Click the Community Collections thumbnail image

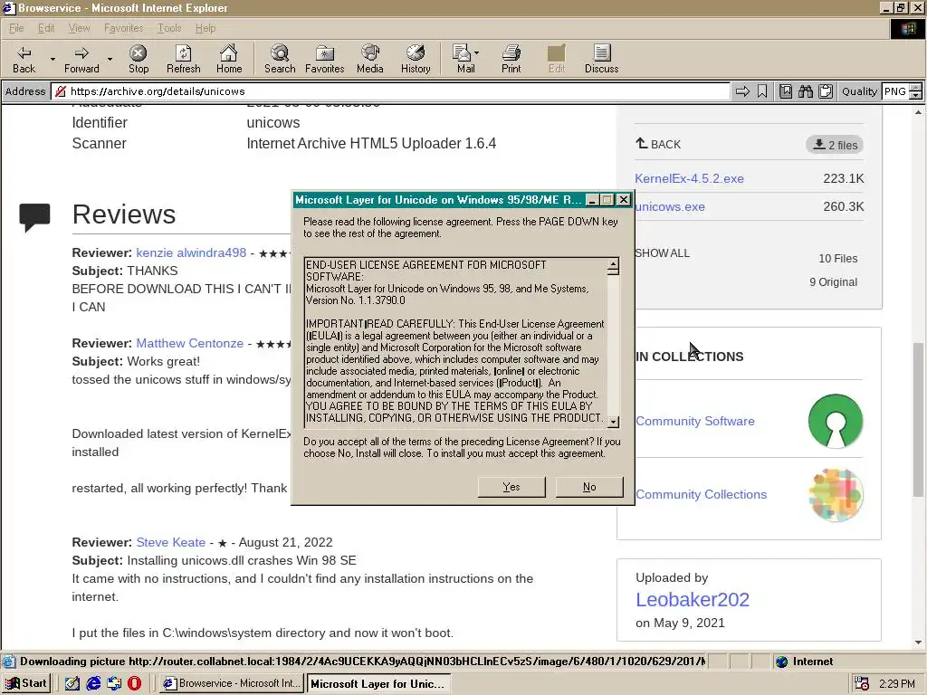[836, 495]
